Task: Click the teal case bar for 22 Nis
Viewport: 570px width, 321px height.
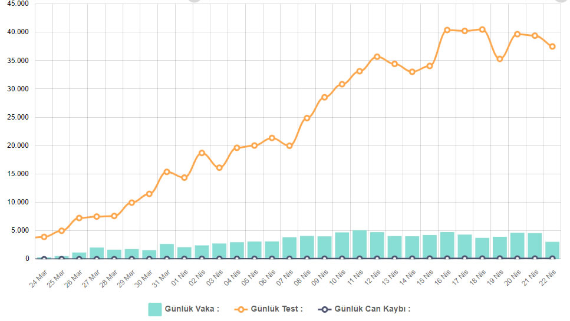Action: point(552,250)
